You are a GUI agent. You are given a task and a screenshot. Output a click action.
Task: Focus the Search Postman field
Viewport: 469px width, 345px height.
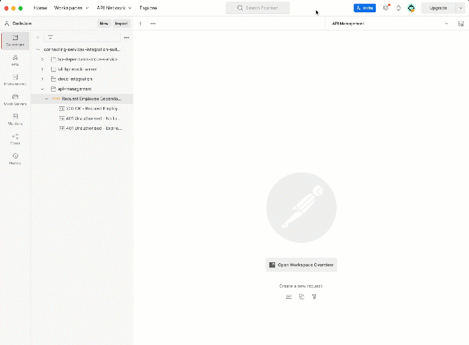coord(258,8)
